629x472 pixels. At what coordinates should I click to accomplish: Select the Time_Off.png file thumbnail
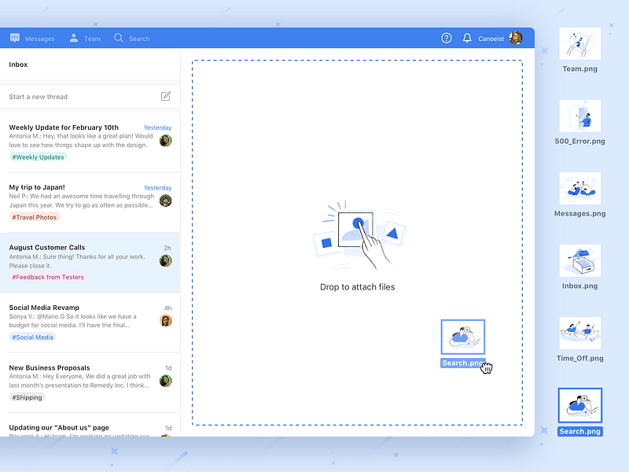pos(579,332)
